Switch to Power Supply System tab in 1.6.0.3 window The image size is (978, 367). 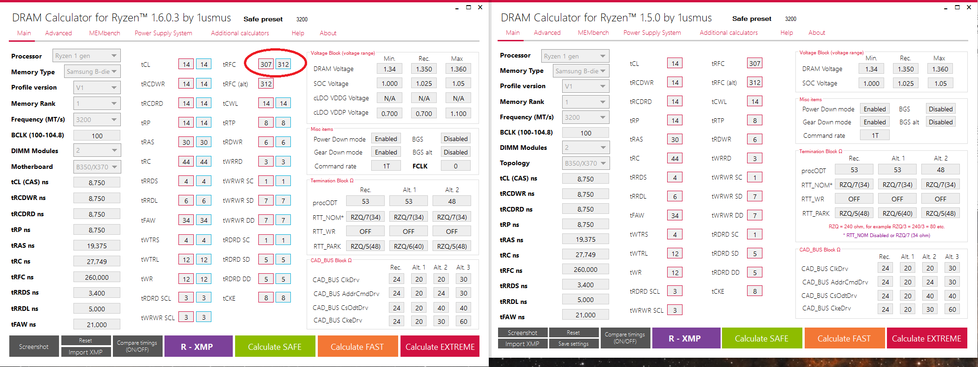pyautogui.click(x=163, y=33)
